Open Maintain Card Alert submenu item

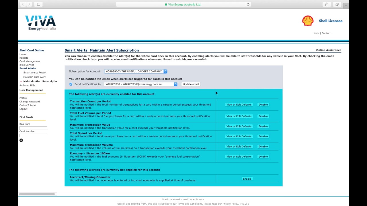click(x=34, y=77)
